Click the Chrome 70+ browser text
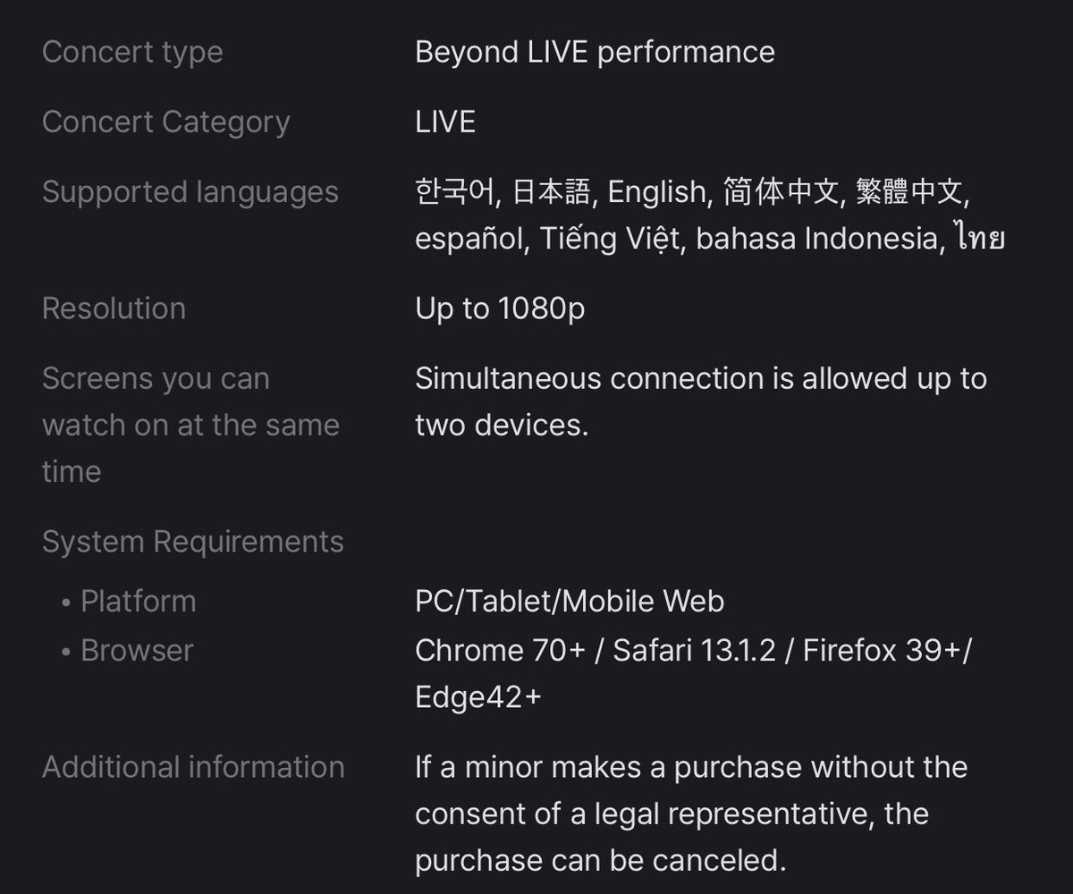 (x=500, y=650)
